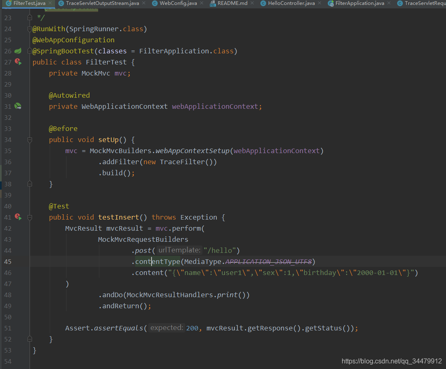Close the FilterApplication.java tab
This screenshot has height=369, width=446.
(389, 3)
